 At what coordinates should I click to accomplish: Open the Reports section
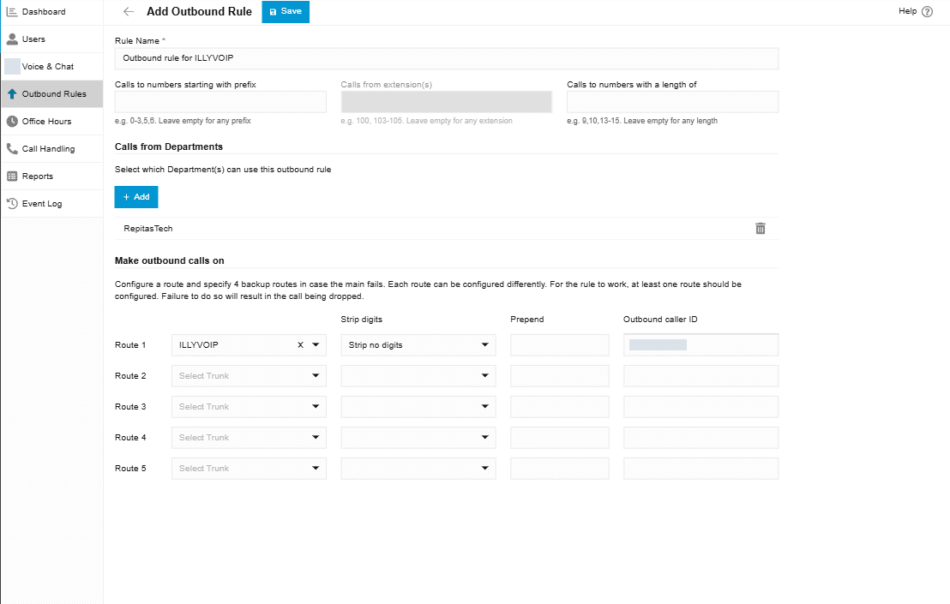coord(51,176)
